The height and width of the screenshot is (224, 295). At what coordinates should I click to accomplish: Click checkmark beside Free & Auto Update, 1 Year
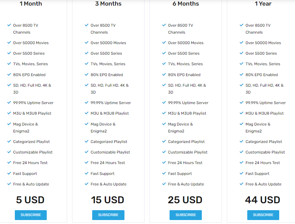coord(241,184)
